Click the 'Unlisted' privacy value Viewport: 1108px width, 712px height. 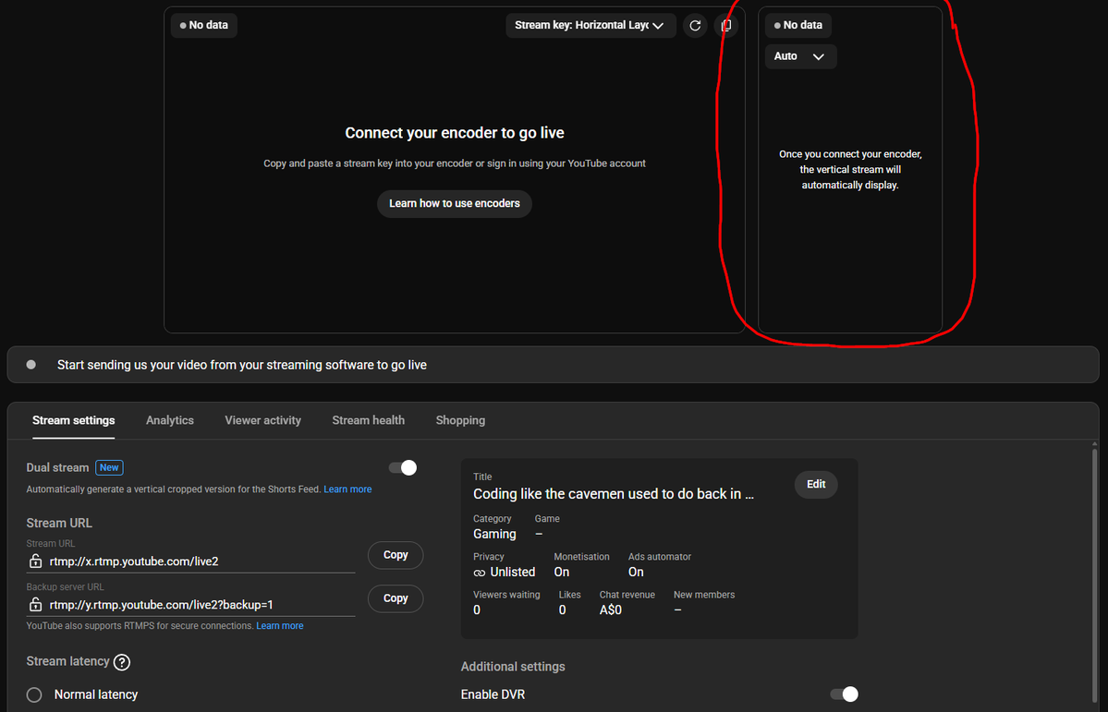(513, 573)
